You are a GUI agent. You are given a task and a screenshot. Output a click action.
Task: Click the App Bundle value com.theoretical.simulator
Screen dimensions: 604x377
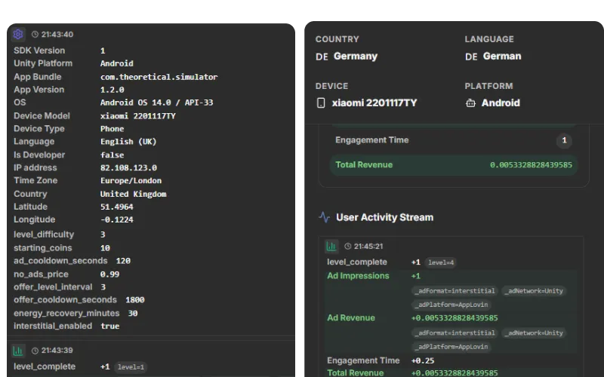coord(159,77)
